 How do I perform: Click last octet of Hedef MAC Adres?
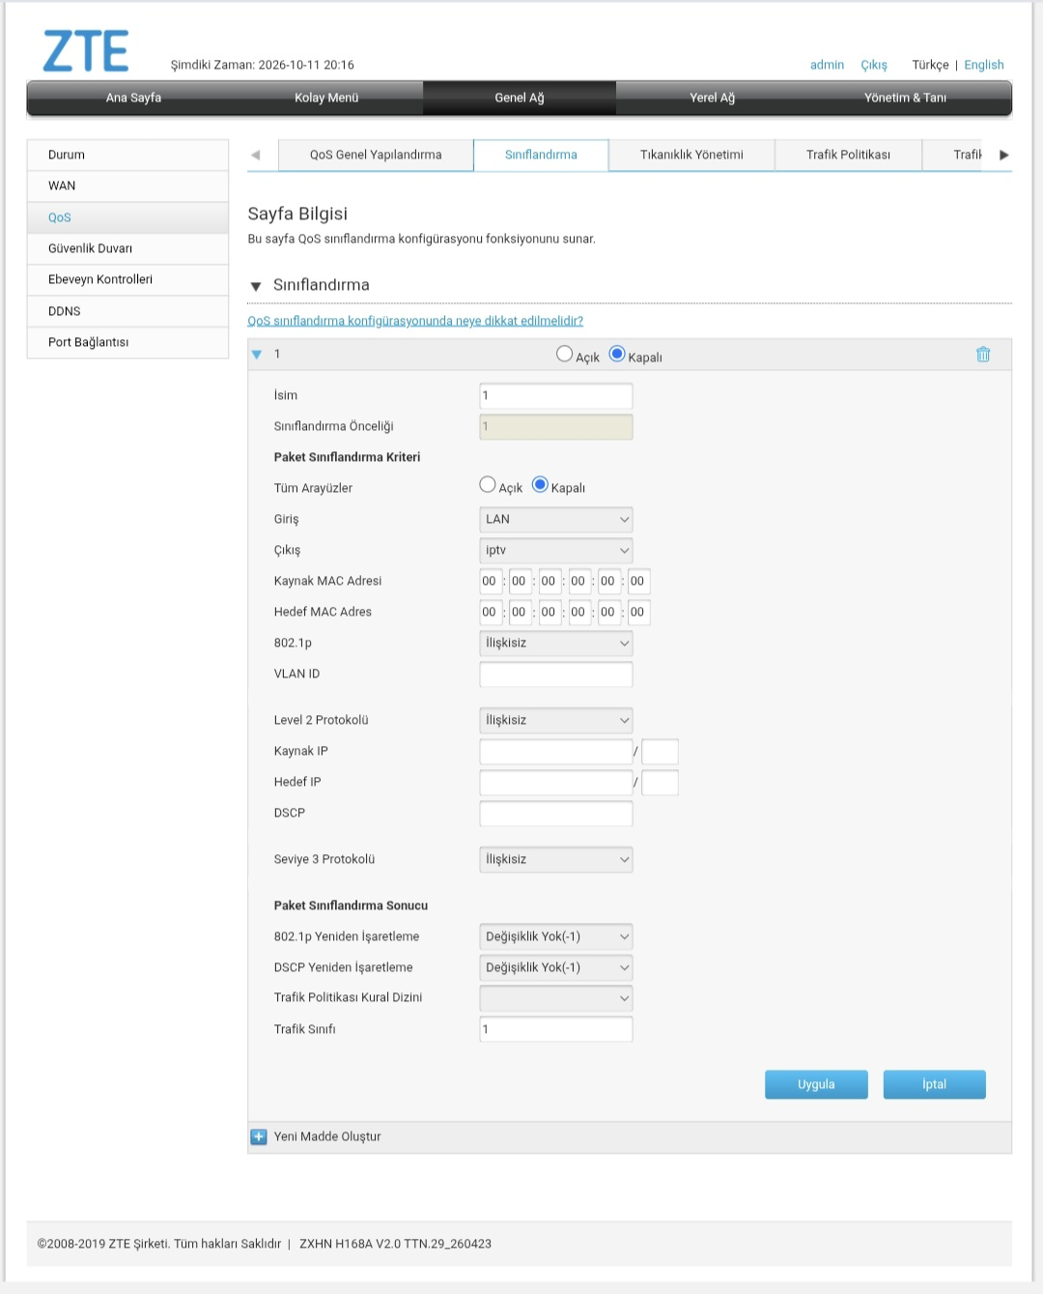pyautogui.click(x=638, y=613)
